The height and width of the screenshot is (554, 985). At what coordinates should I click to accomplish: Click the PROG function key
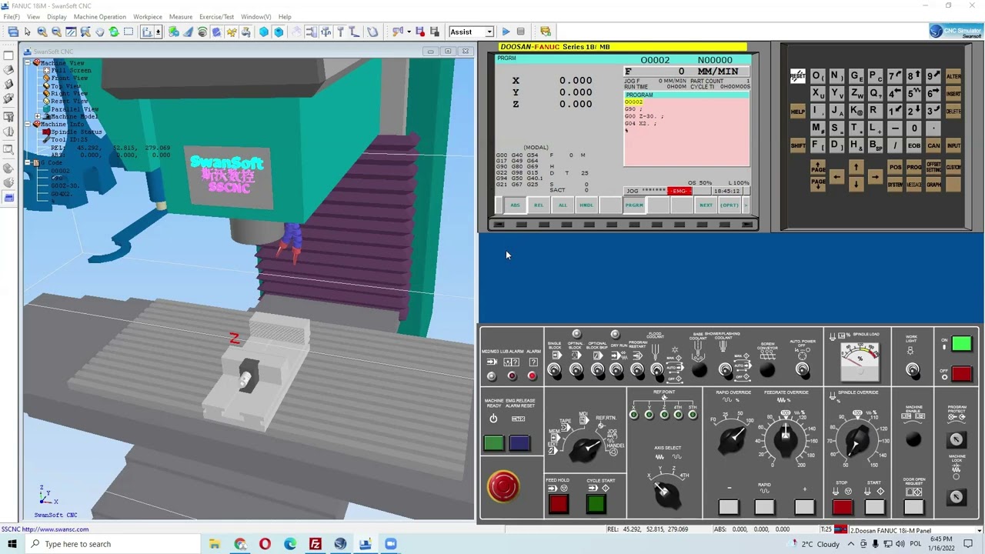(x=913, y=167)
